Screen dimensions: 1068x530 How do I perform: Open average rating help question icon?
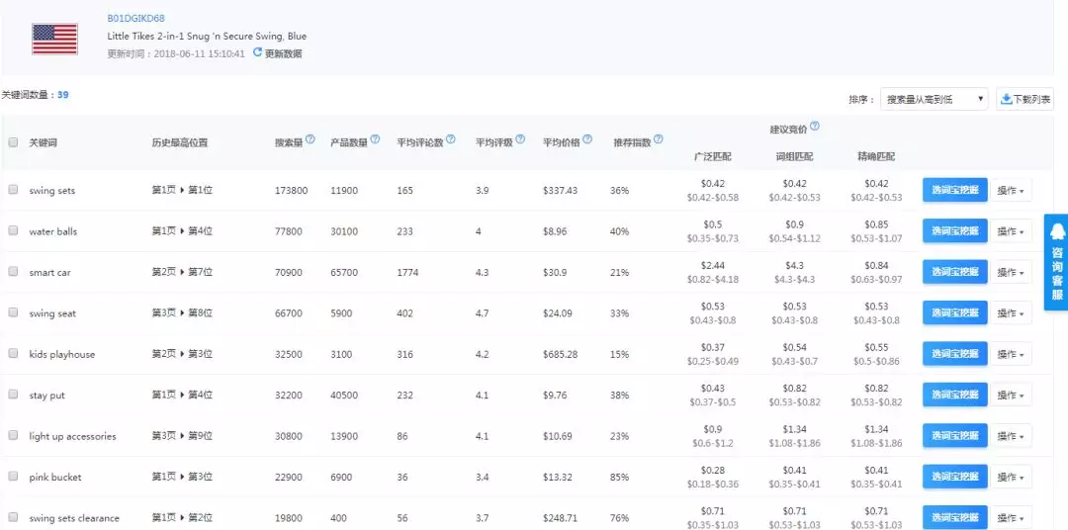coord(520,139)
